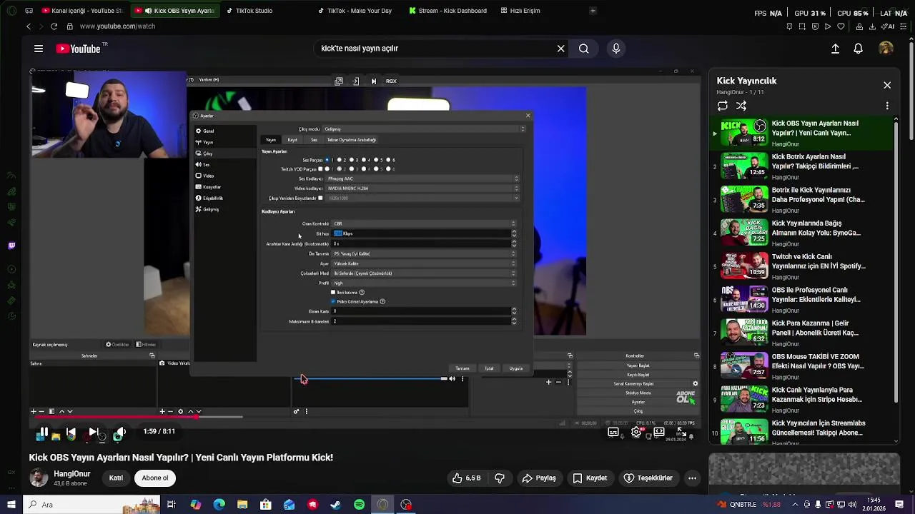Toggle playlist shuffle
This screenshot has height=514, width=915.
click(741, 106)
